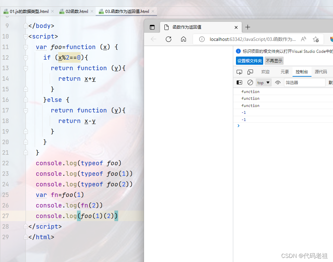Click the console prompt chevron
The image size is (333, 262).
coord(238,126)
